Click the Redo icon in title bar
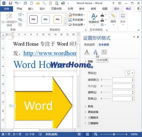Screen dimensions: 142x137 click(x=25, y=3)
